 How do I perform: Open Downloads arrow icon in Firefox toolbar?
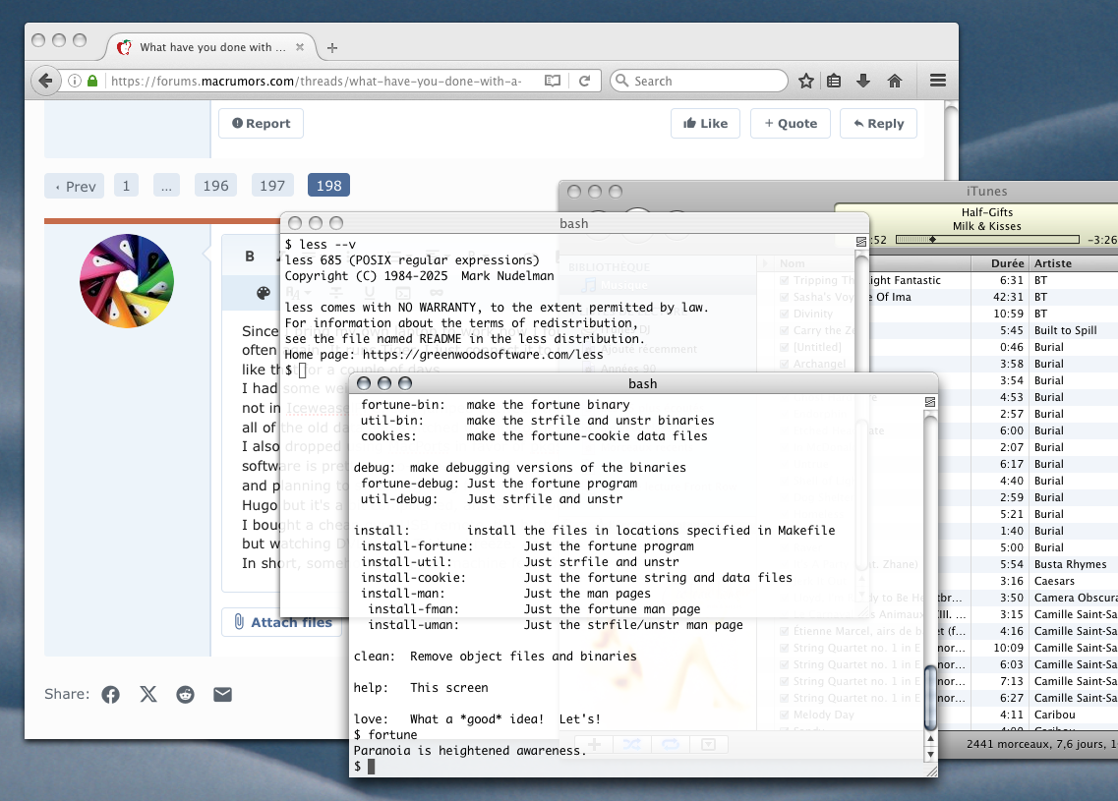862,81
